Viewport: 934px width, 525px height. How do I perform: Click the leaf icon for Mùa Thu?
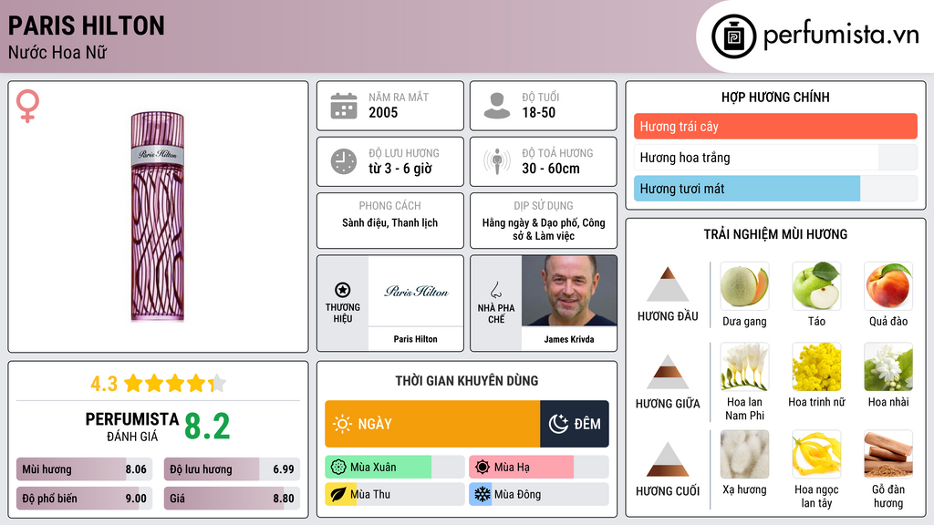click(x=338, y=494)
